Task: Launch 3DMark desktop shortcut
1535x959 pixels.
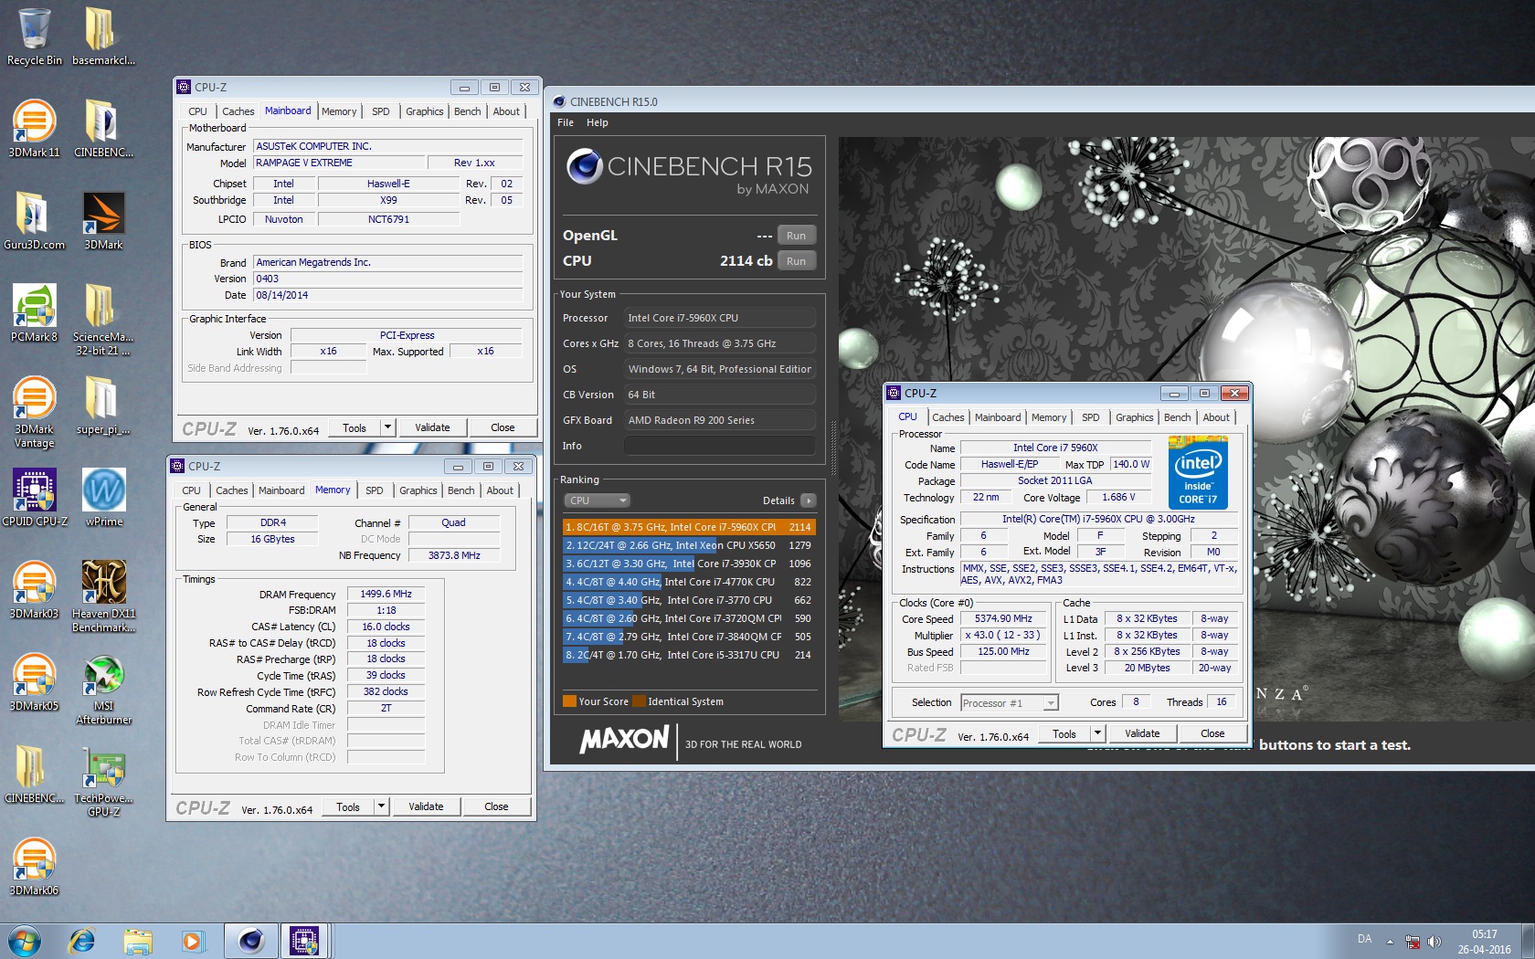Action: tap(103, 221)
